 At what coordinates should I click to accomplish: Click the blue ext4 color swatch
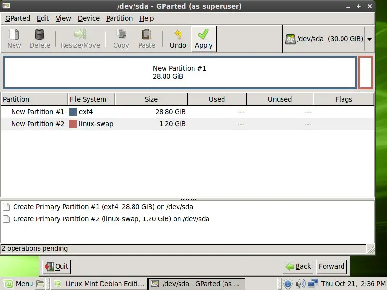tap(73, 112)
